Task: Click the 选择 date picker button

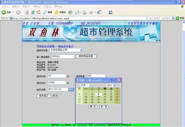Action: 71,89
